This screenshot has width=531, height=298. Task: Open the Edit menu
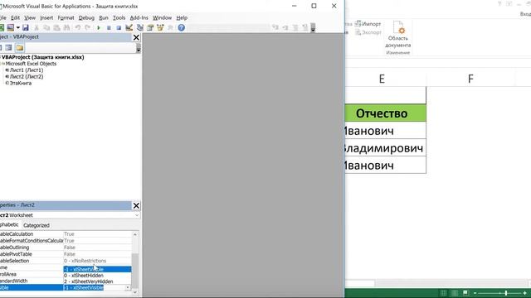pos(15,18)
